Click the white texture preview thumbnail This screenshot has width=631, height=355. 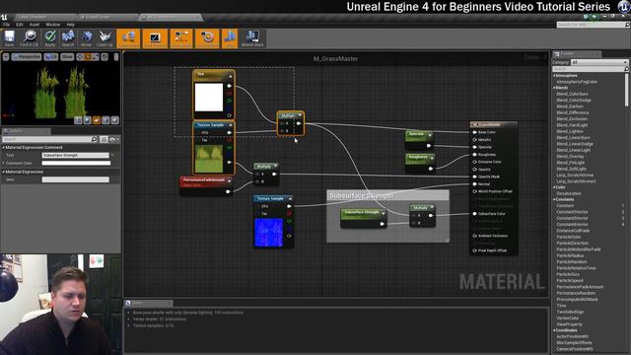(x=209, y=97)
